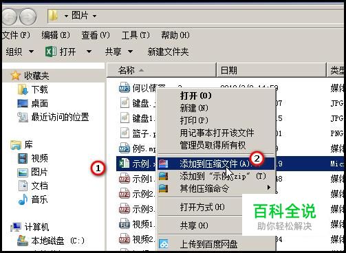Open the 帮助(H) menu
This screenshot has height=253, width=346.
click(175, 35)
